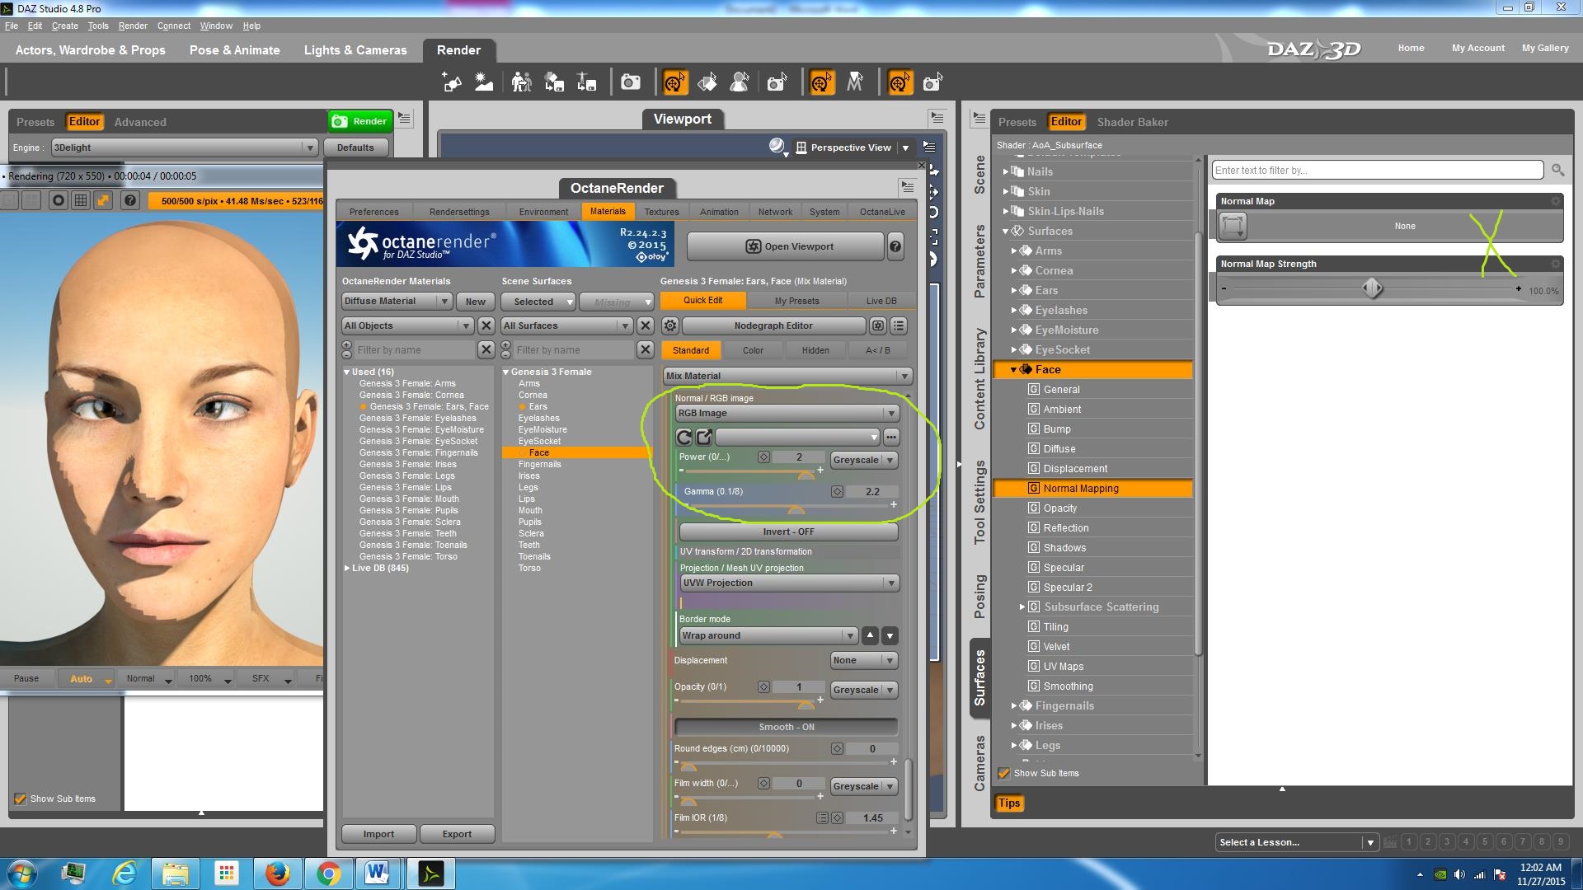Click the render help question mark icon

[129, 200]
